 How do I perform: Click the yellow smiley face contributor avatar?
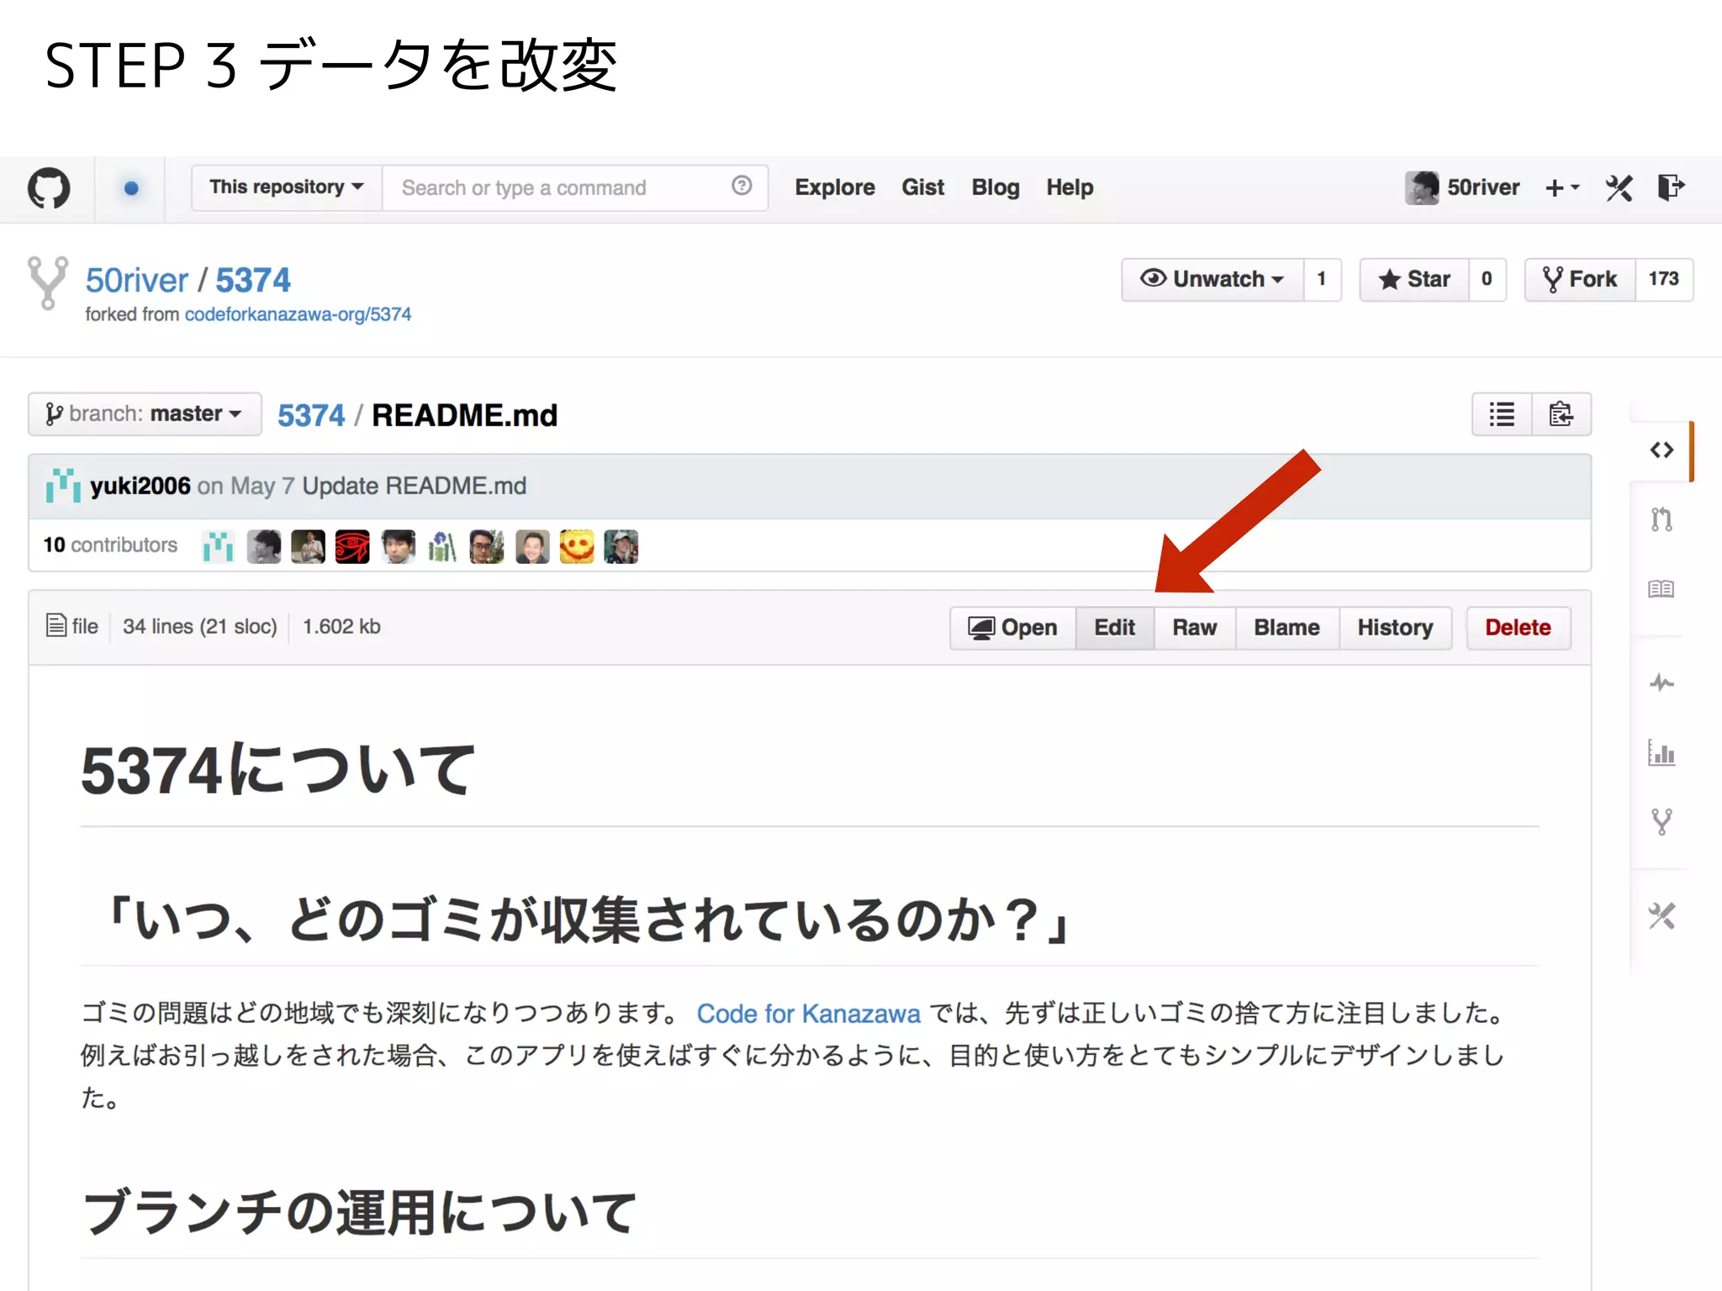577,546
